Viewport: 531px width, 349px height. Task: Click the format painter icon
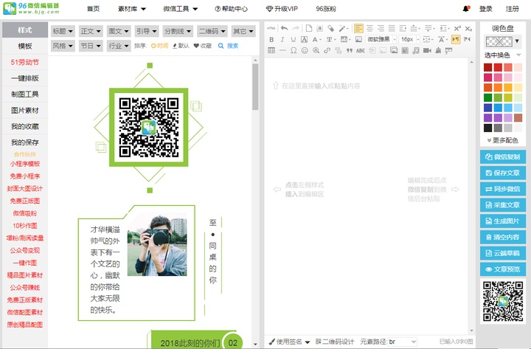tap(449, 50)
